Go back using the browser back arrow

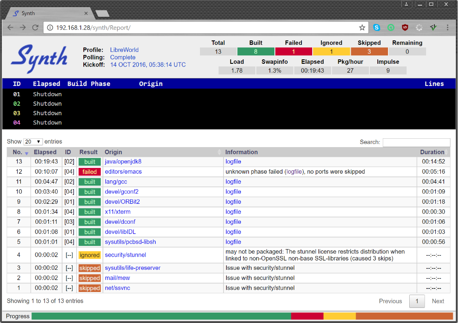(10, 27)
